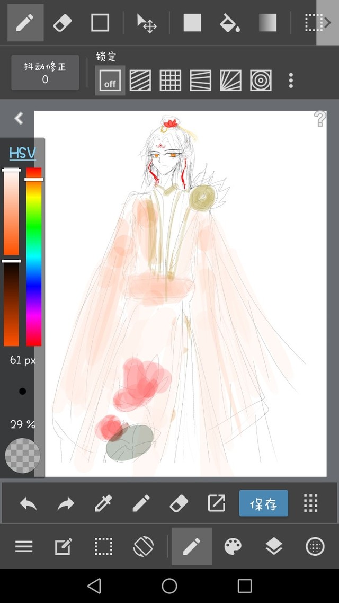
Task: Pick the eyedropper color picker
Action: pos(103,503)
